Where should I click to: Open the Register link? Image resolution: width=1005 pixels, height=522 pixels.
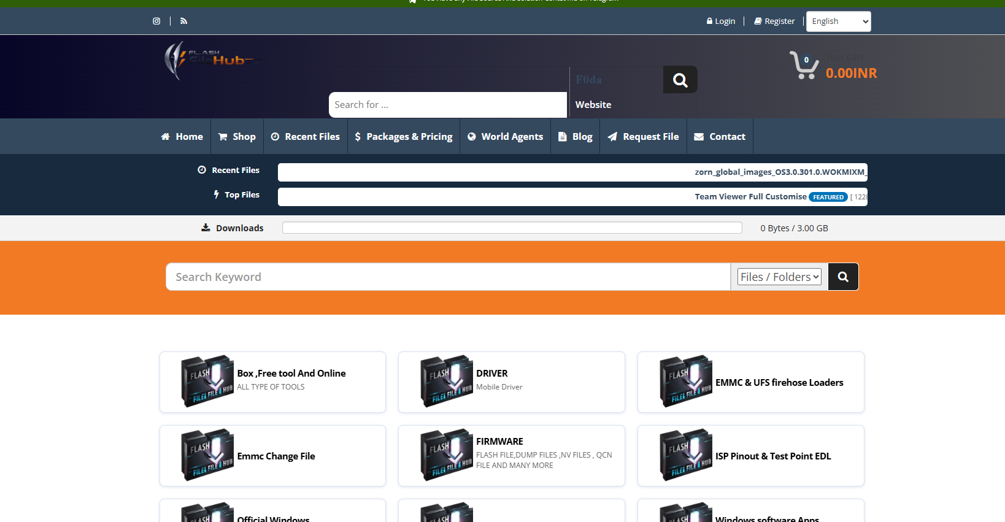774,21
